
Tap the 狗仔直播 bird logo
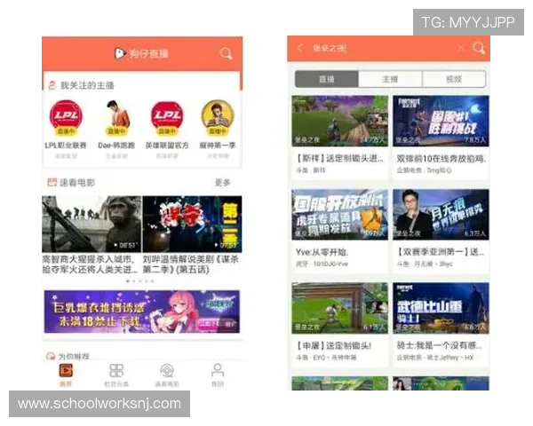tap(120, 53)
